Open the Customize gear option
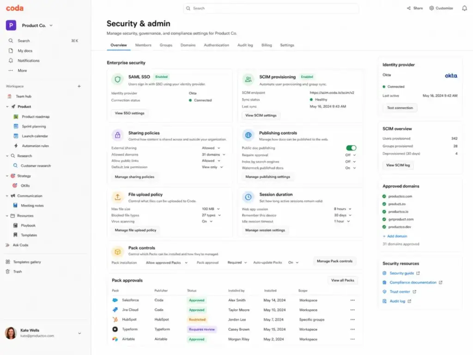Screen dimensions: 473x355 coord(441,8)
